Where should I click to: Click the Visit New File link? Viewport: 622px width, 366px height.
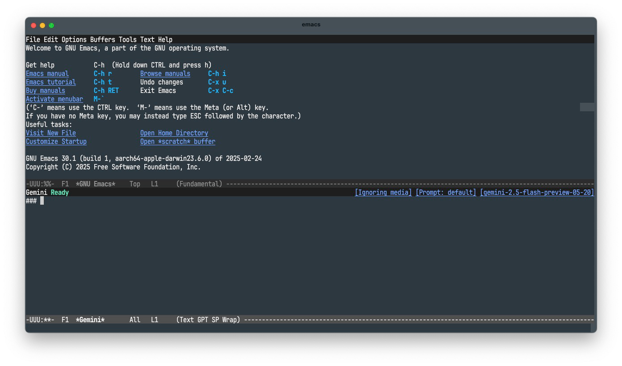click(x=51, y=133)
